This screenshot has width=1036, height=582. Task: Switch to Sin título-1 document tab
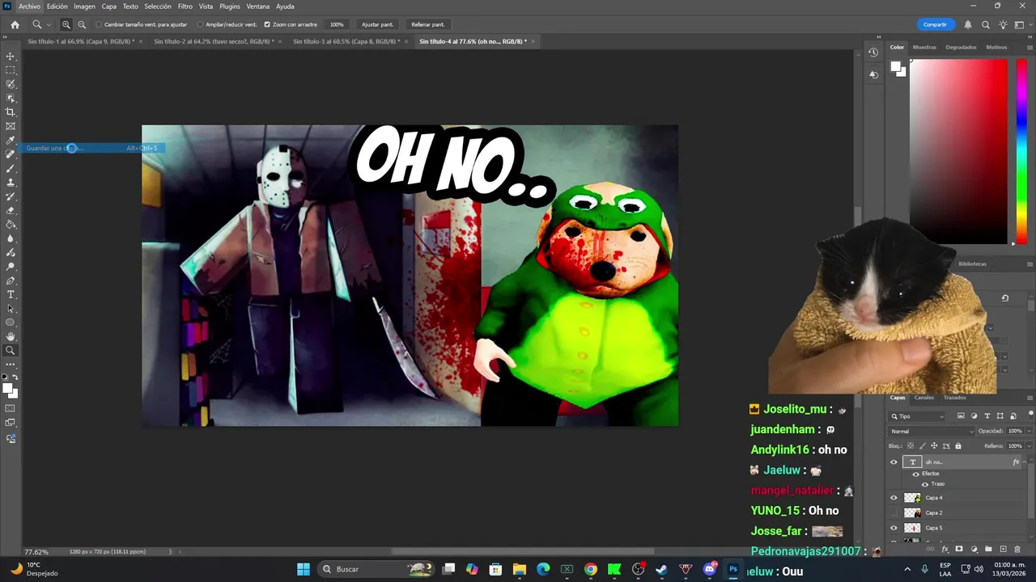pos(81,41)
